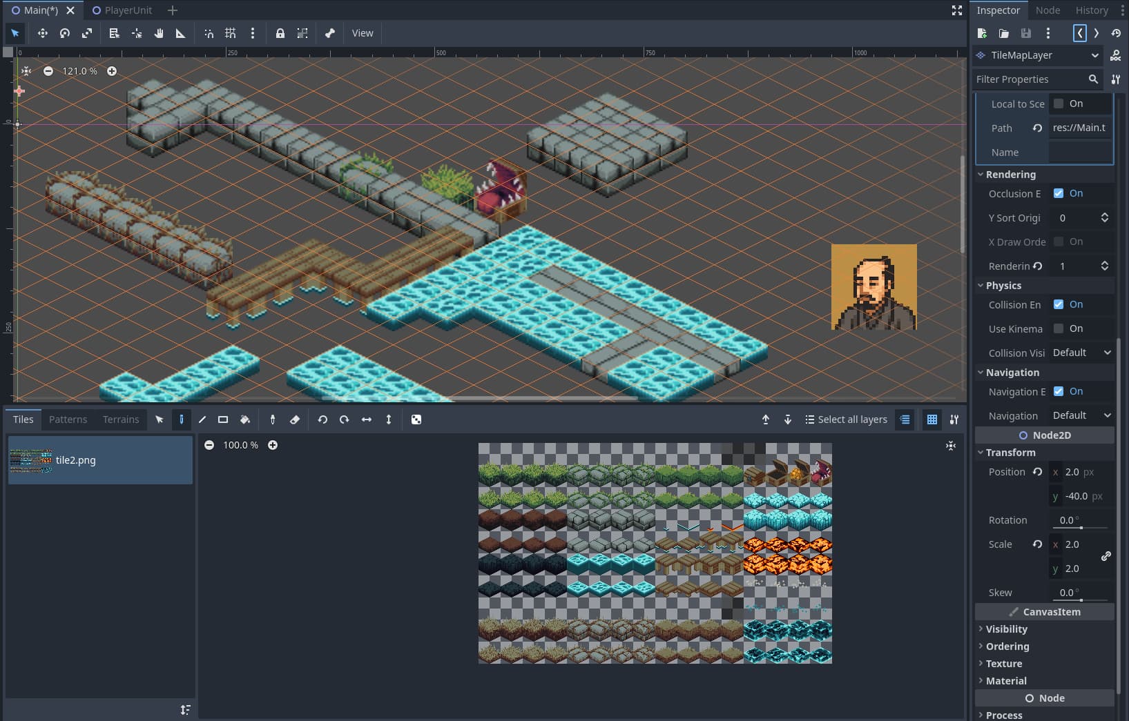Viewport: 1129px width, 721px height.
Task: Open the View menu button
Action: (x=363, y=33)
